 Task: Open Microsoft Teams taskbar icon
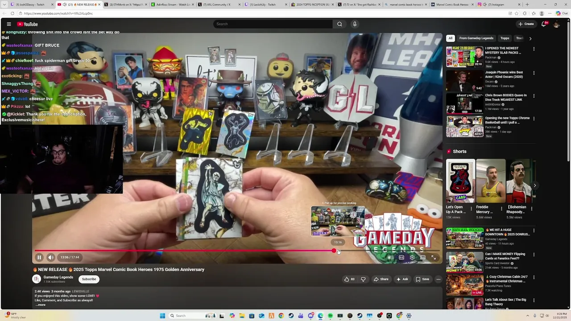coord(301,316)
